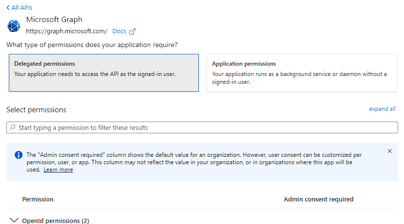Screen dimensions: 404x224
Task: Select Delegated permissions card
Action: [104, 73]
